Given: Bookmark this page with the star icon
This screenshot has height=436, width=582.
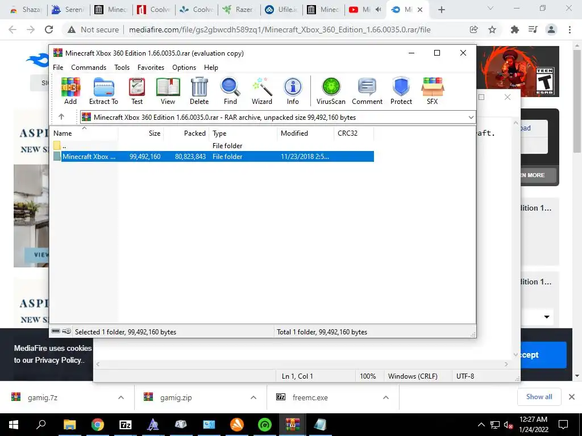Looking at the screenshot, I should 492,30.
